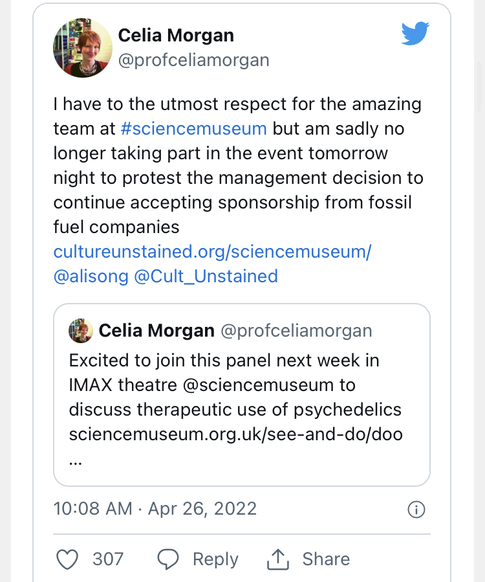Screen dimensions: 485x582
Task: Click the small avatar in the quoted tweet
Action: 81,331
